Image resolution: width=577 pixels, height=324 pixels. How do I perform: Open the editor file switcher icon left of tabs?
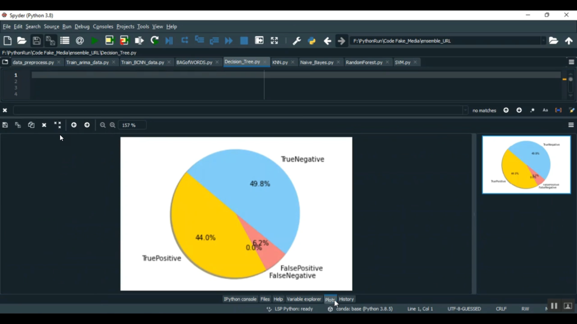tap(5, 62)
